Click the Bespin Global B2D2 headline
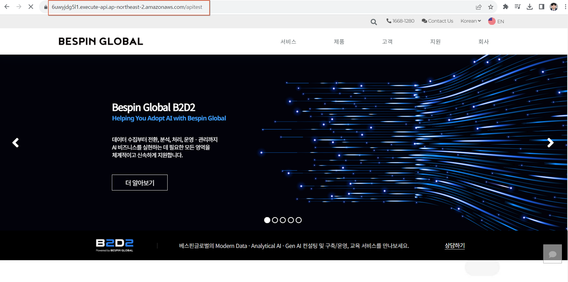Viewport: 568px width, 282px height. tap(154, 108)
